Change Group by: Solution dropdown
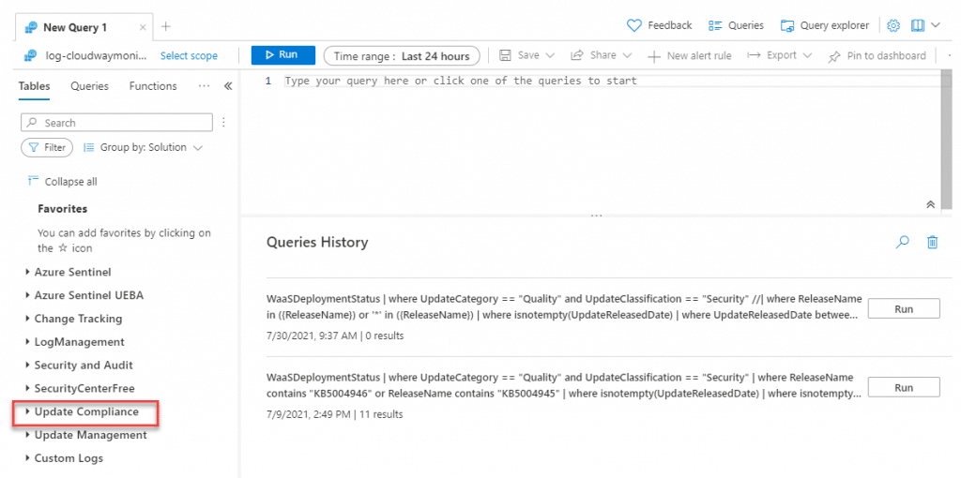 (x=143, y=147)
